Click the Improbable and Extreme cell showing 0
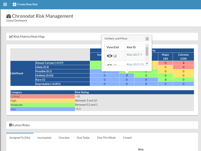Screen dimensions: 201x151 pos(183,84)
